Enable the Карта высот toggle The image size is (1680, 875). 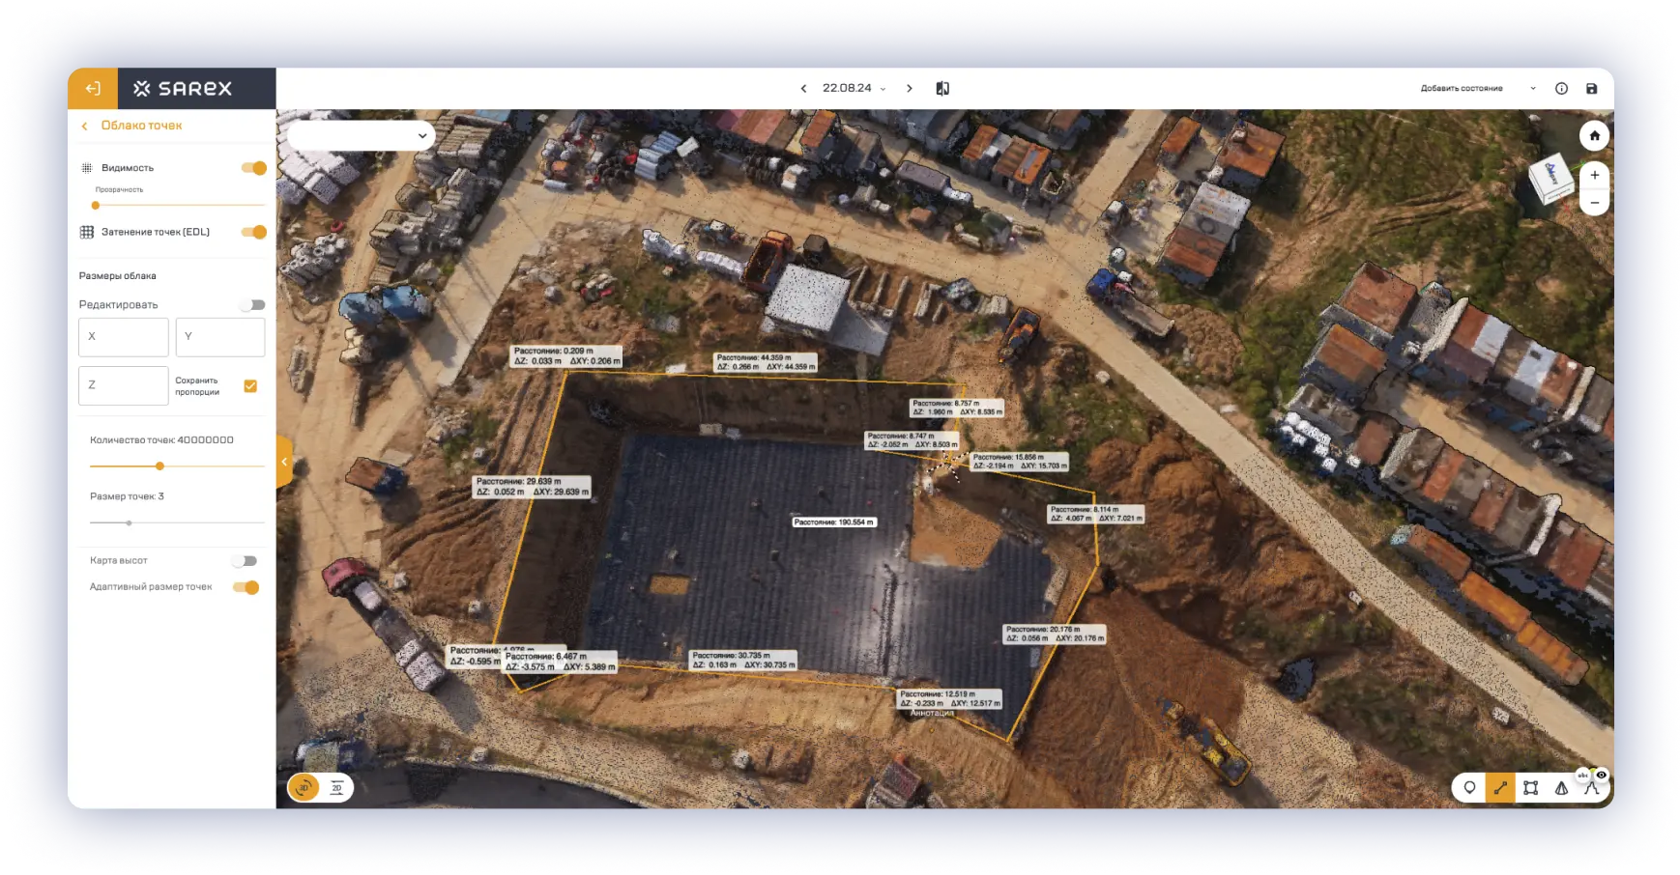[x=246, y=561]
